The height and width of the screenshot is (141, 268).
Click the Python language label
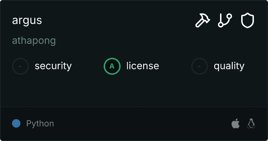coord(40,124)
